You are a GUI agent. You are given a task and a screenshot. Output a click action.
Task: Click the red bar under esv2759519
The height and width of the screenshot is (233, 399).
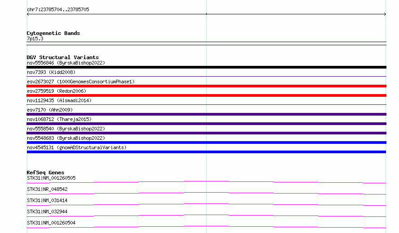click(206, 95)
